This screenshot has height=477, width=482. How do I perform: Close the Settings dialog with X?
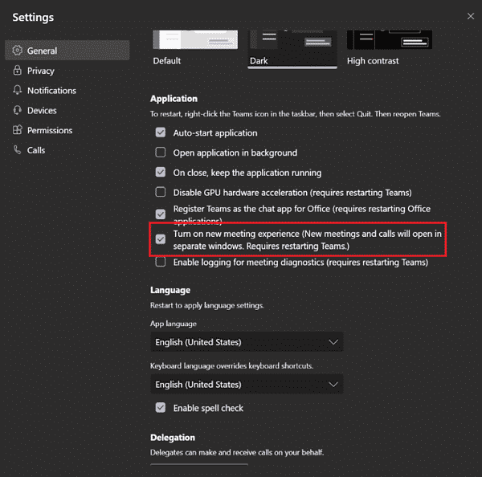(470, 16)
